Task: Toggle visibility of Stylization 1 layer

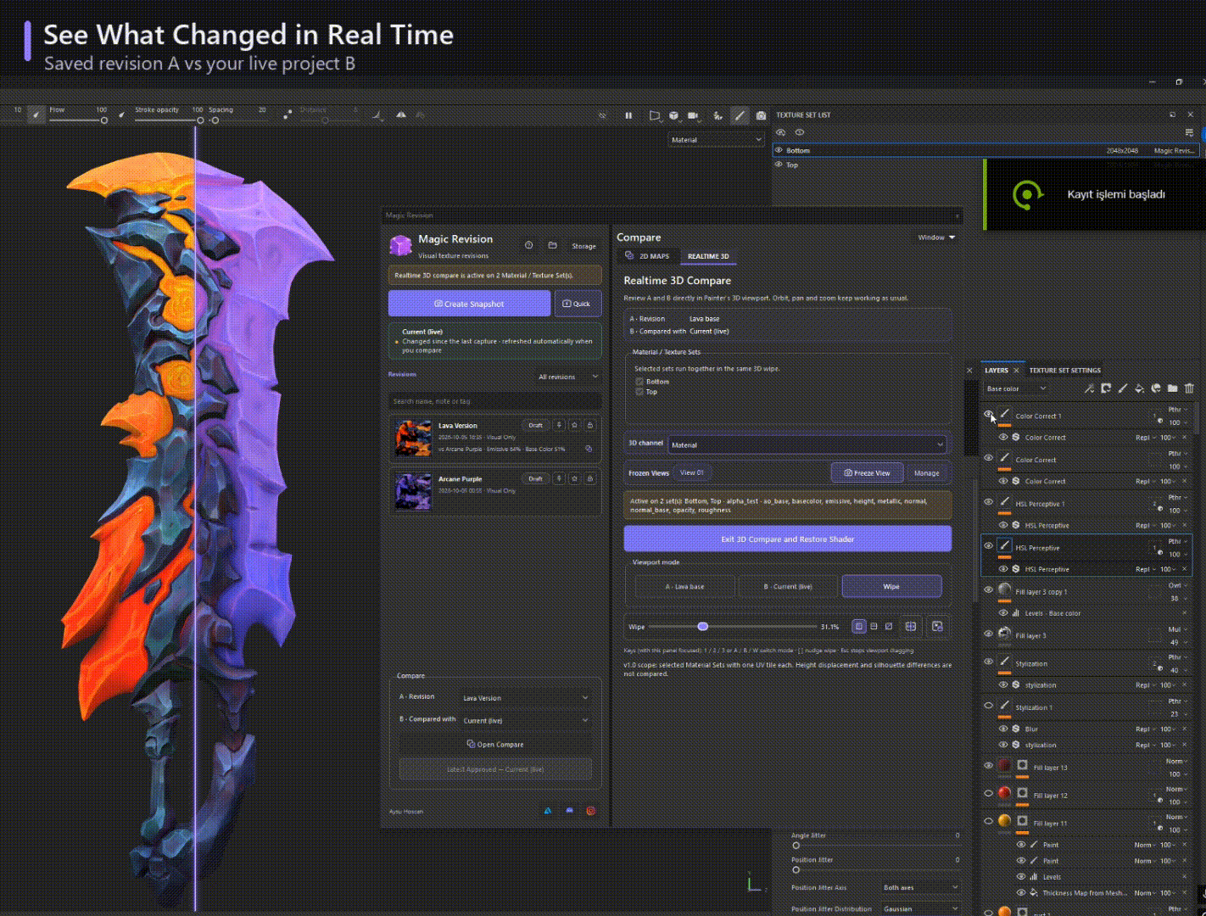Action: point(988,706)
